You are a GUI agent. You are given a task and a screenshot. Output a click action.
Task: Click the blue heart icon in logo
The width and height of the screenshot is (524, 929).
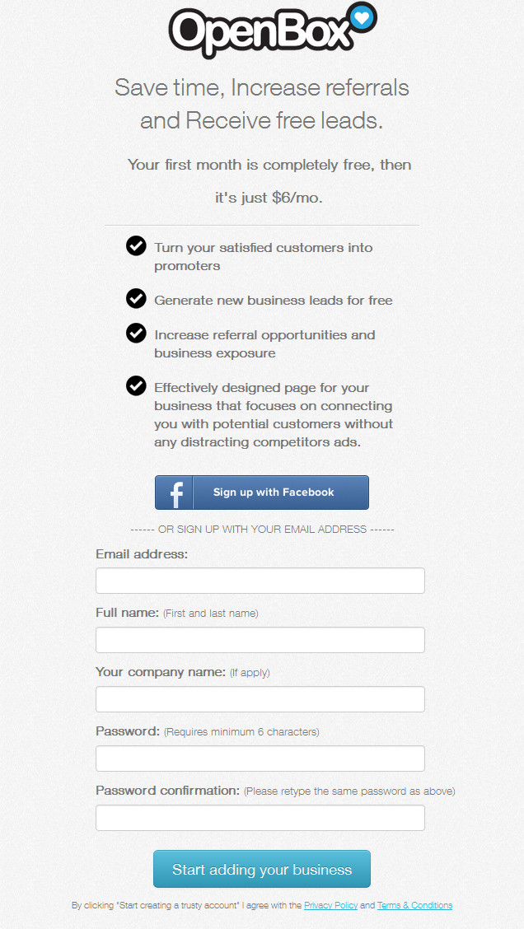[x=363, y=17]
